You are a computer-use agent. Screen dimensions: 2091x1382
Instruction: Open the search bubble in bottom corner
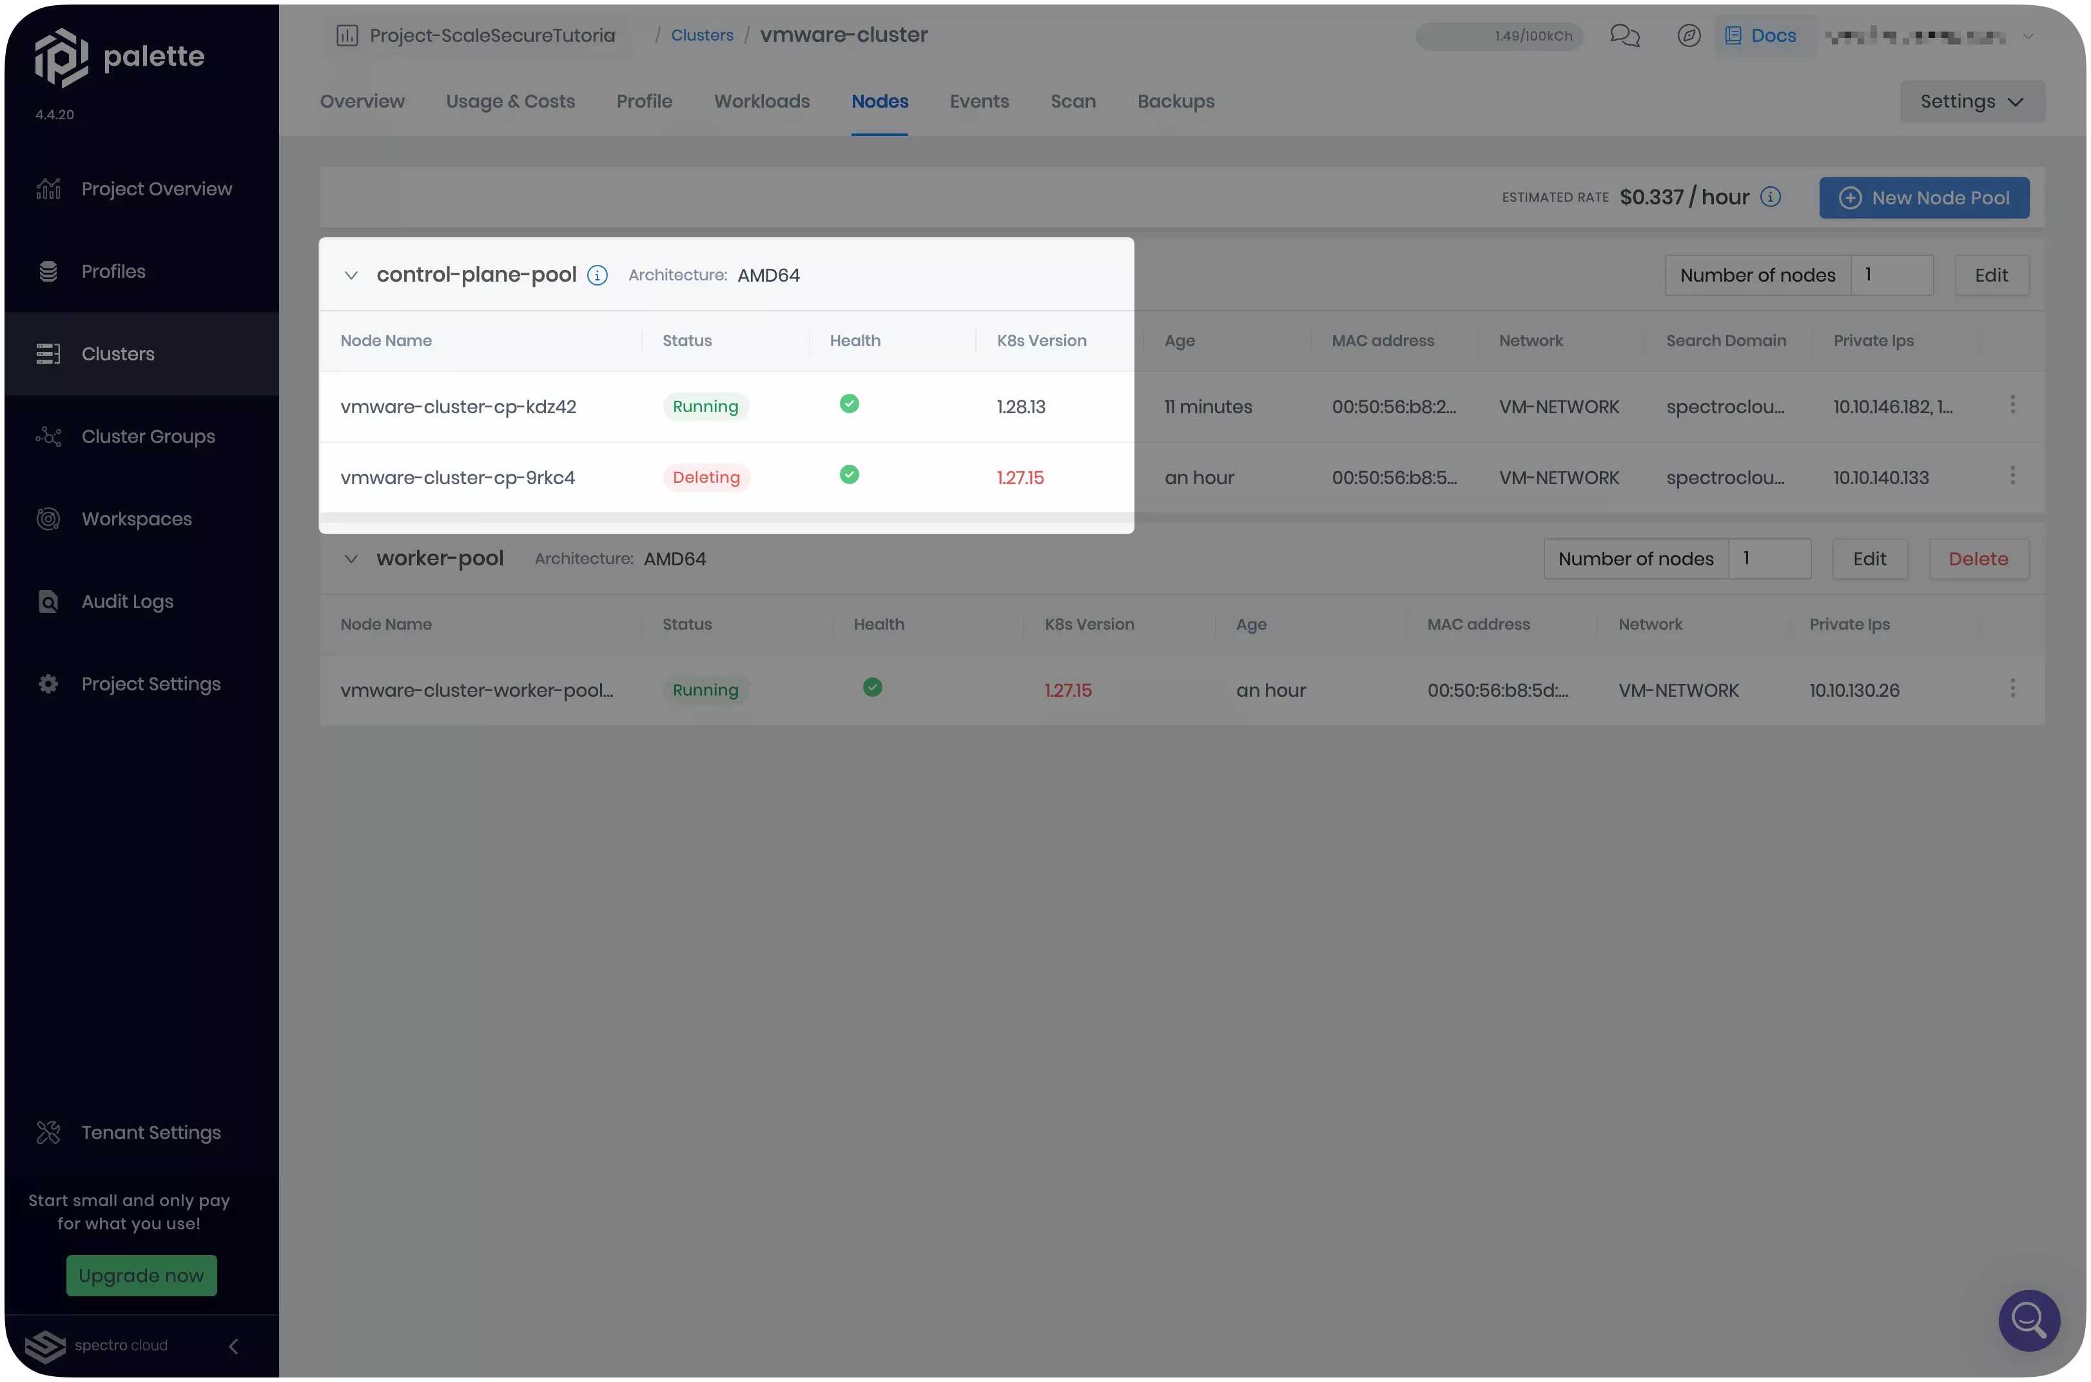[2028, 1320]
